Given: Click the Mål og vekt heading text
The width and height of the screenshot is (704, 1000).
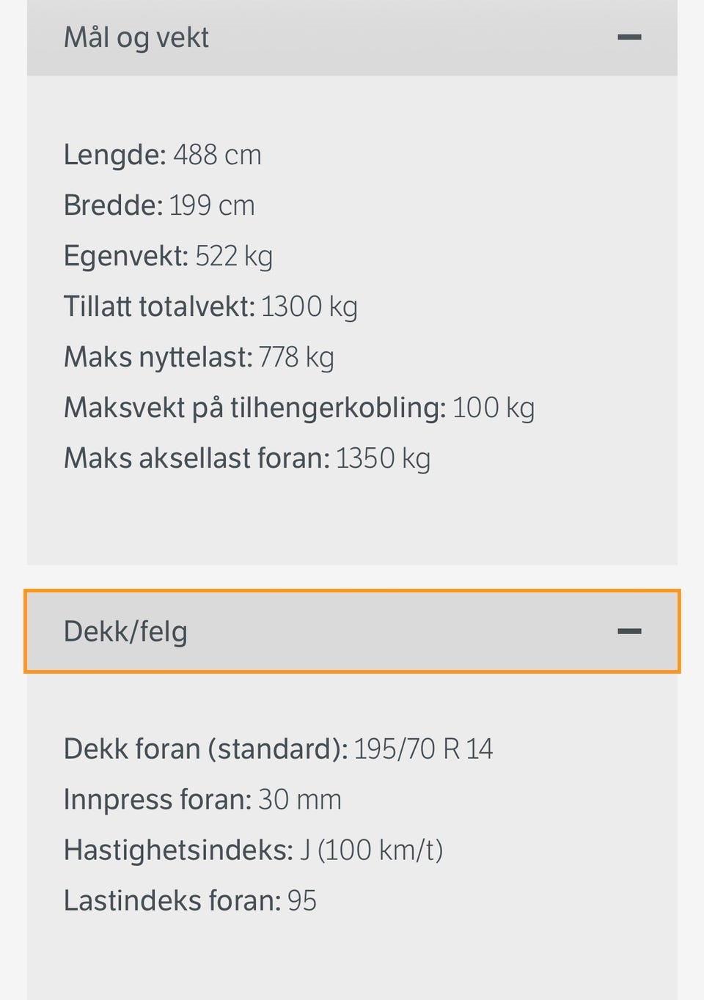Looking at the screenshot, I should pyautogui.click(x=136, y=37).
